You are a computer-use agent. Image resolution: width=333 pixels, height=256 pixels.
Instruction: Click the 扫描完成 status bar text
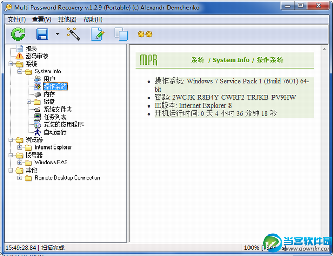coord(53,248)
